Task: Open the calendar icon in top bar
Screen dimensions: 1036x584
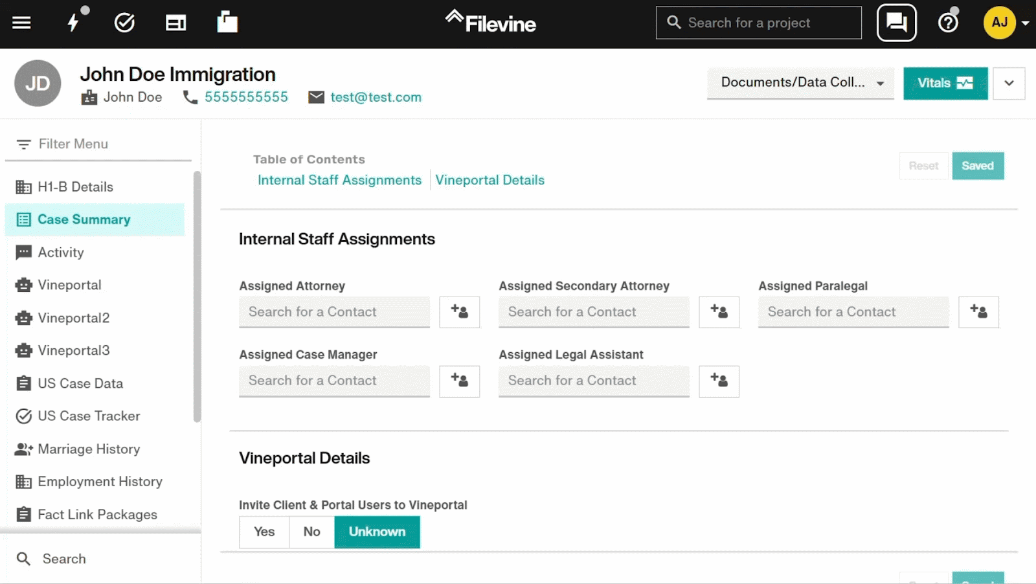Action: 175,23
